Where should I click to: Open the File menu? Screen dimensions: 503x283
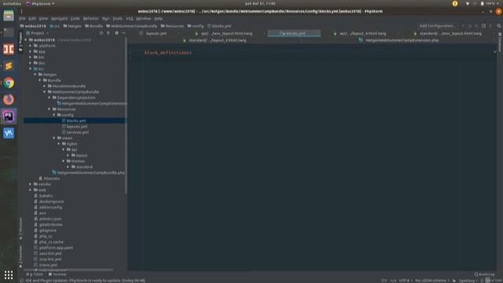22,19
